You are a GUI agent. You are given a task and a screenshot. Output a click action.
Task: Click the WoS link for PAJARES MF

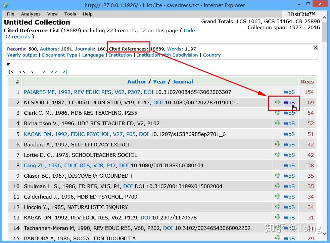pos(289,92)
